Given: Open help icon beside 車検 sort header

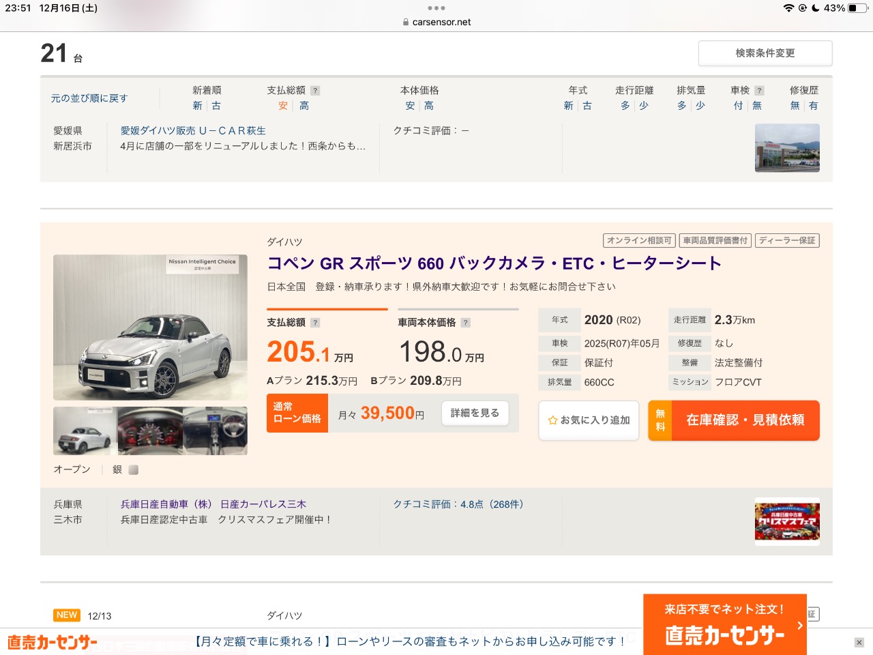Looking at the screenshot, I should point(759,90).
